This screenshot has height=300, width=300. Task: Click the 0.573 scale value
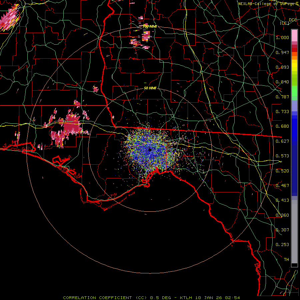[282, 156]
